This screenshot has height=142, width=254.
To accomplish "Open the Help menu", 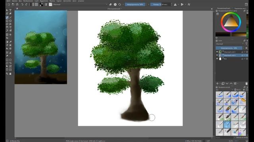I will pos(81,1).
